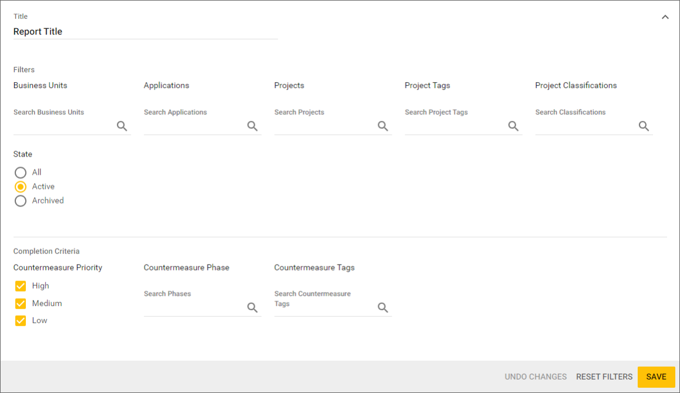Select the Active state radio button
The width and height of the screenshot is (680, 393).
[x=21, y=187]
